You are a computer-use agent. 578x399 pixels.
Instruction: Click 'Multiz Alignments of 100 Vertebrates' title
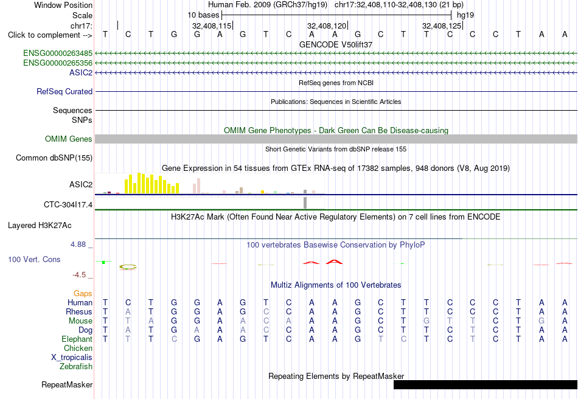336,285
